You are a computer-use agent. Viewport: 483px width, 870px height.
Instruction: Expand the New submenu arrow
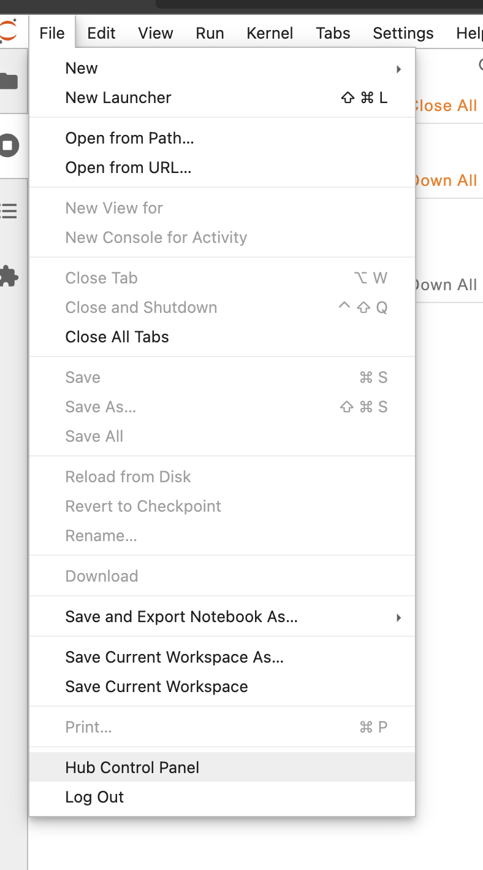coord(398,69)
